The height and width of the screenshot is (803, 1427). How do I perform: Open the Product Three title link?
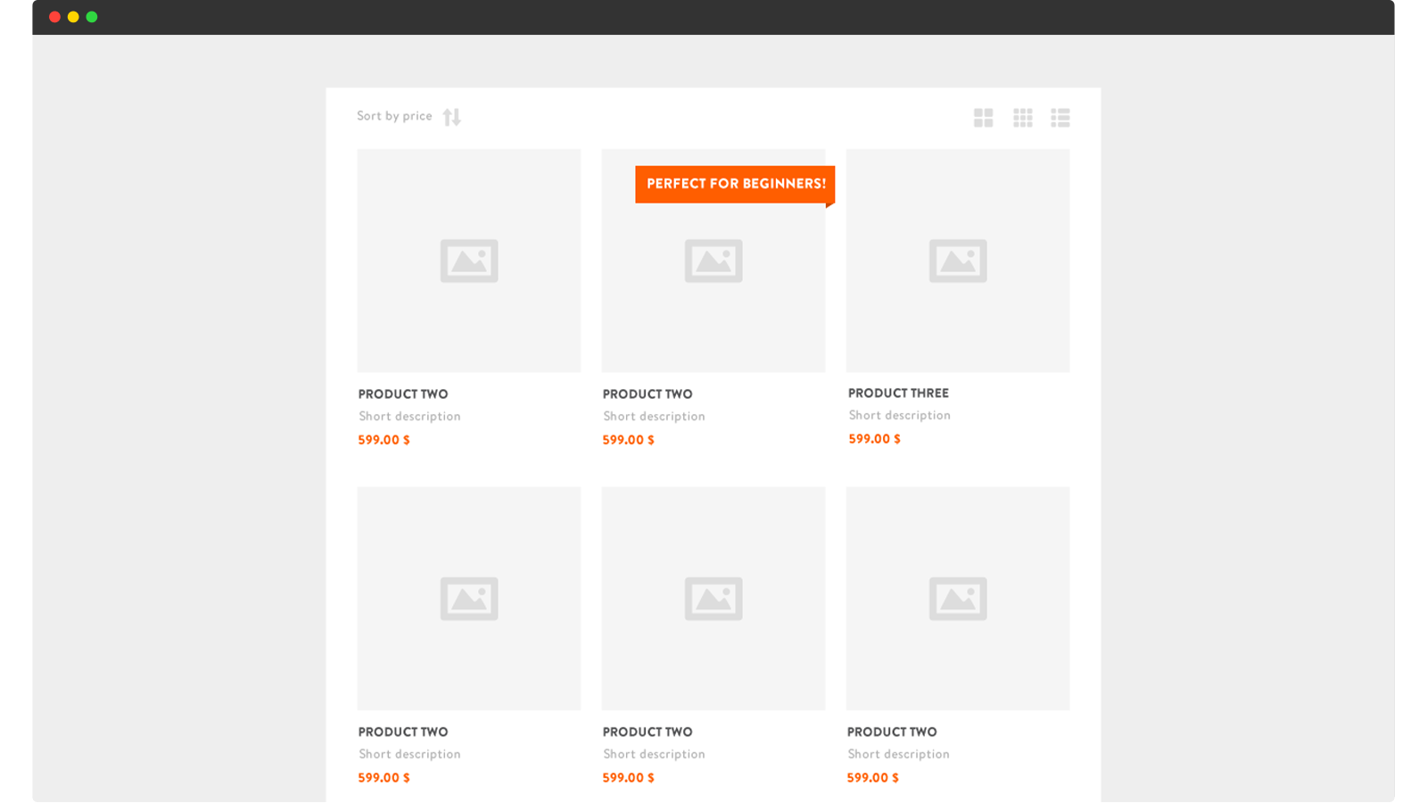[898, 393]
